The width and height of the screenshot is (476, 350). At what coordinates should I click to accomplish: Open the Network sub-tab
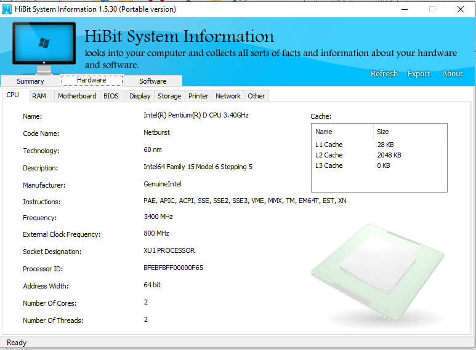228,96
